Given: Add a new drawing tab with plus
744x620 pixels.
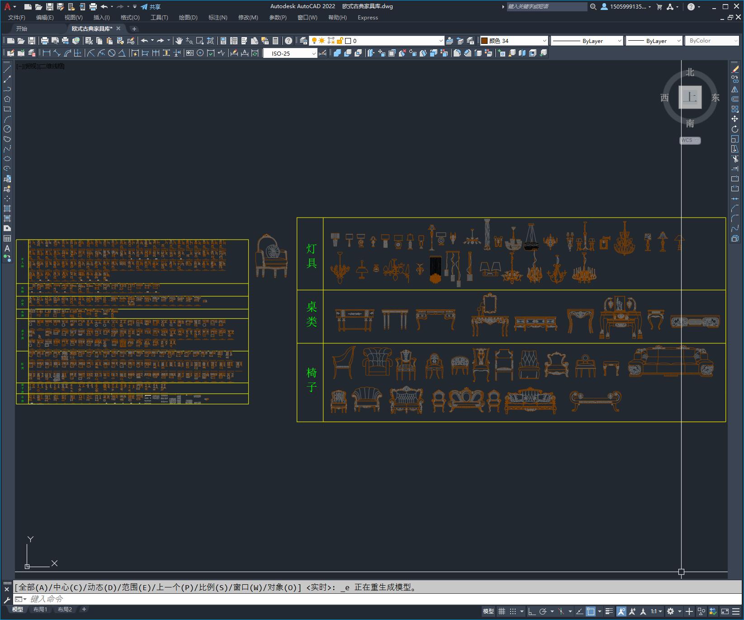Looking at the screenshot, I should (x=134, y=28).
